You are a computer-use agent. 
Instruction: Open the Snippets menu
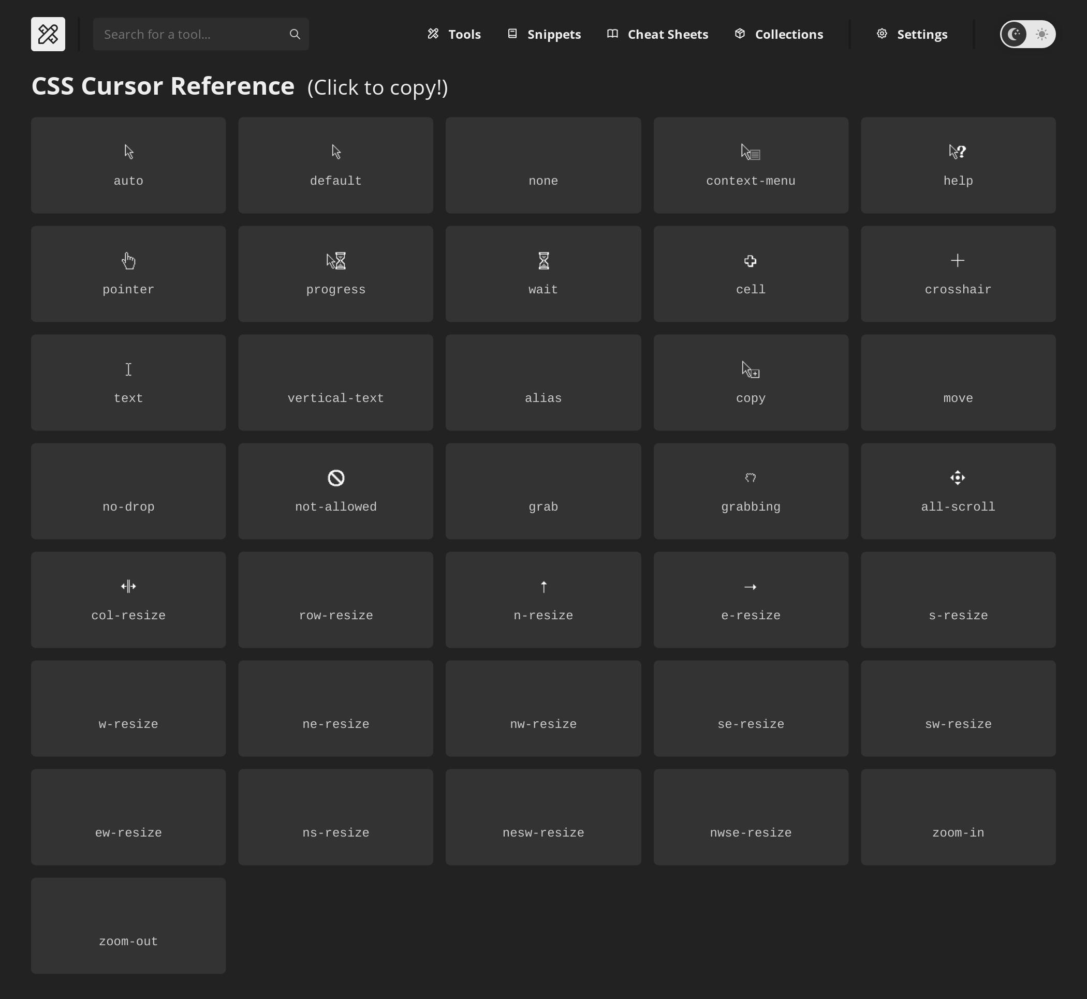(544, 34)
